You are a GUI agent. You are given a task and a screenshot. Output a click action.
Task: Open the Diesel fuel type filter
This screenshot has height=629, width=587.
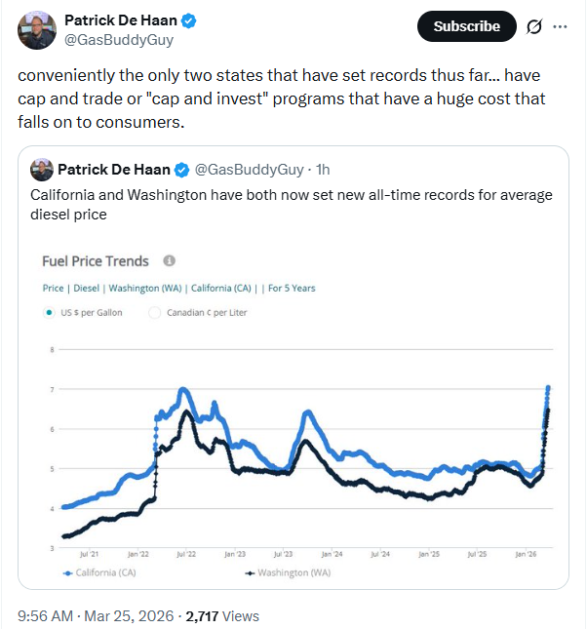(87, 289)
